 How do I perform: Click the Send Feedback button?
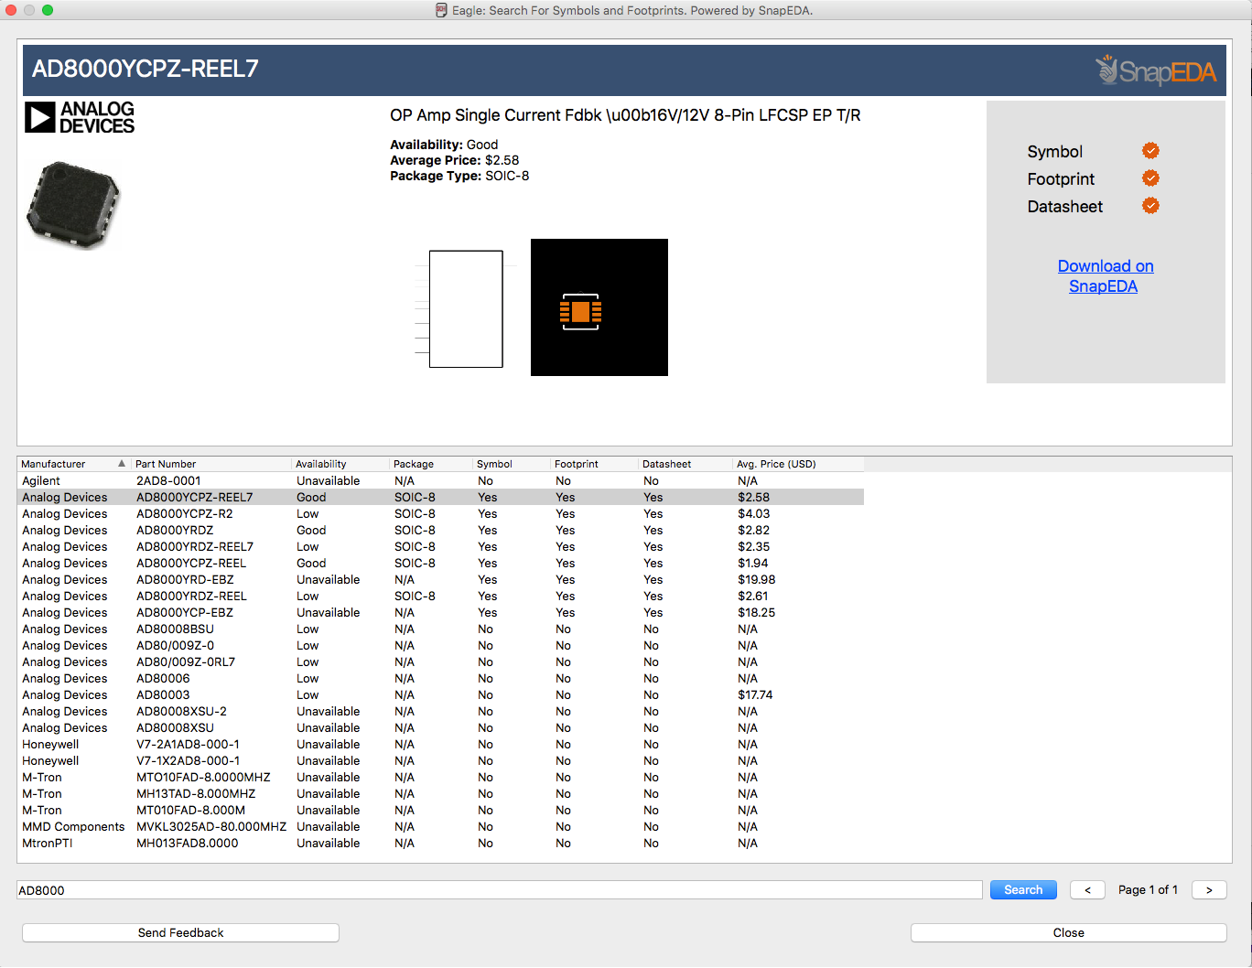[180, 932]
